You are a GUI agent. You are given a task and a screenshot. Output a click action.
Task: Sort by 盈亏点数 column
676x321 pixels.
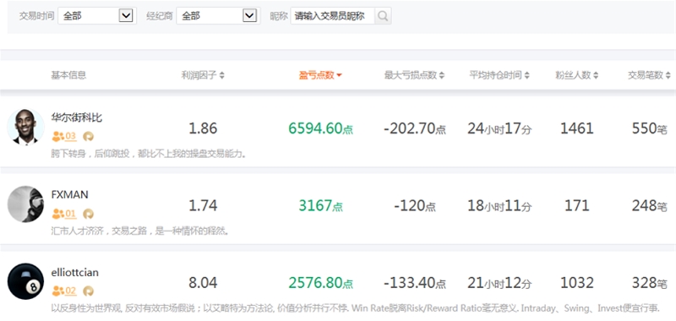tap(320, 75)
